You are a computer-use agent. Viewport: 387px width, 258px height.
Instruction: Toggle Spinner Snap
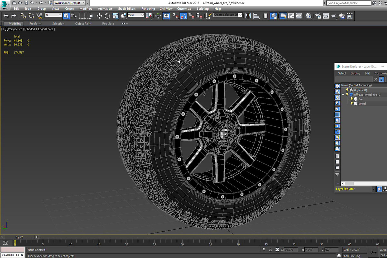coord(199,15)
